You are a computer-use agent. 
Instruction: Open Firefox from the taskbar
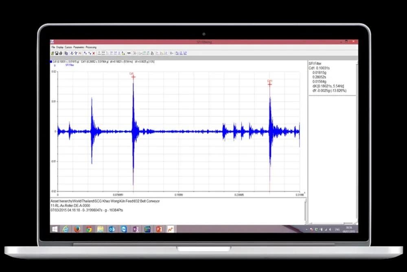pyautogui.click(x=77, y=229)
